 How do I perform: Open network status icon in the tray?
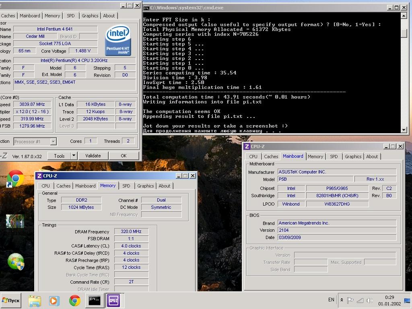coord(360,300)
